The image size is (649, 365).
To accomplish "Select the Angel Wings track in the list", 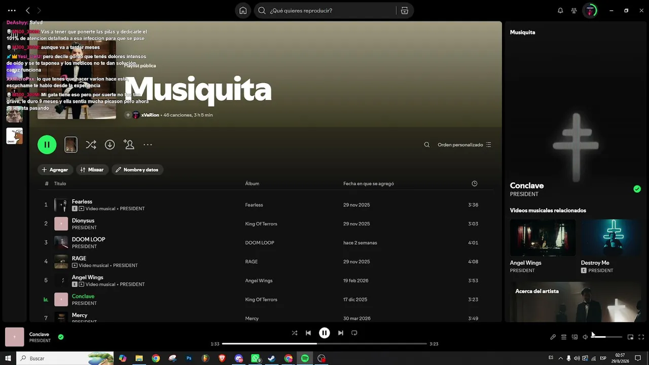I will (88, 277).
